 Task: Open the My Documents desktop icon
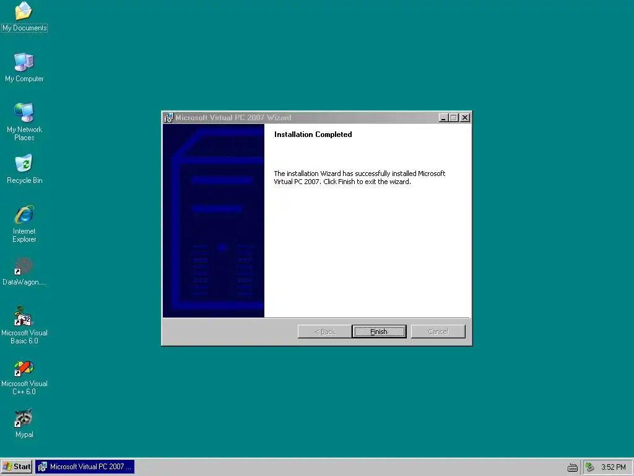coord(24,17)
